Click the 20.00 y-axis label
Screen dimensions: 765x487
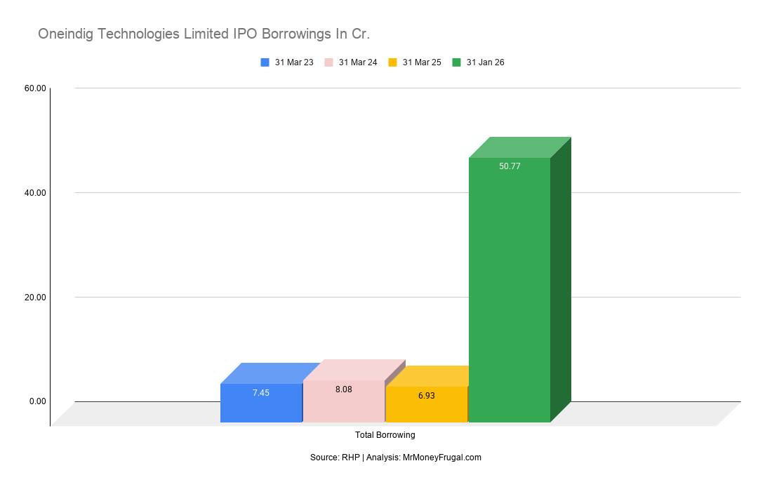click(35, 297)
